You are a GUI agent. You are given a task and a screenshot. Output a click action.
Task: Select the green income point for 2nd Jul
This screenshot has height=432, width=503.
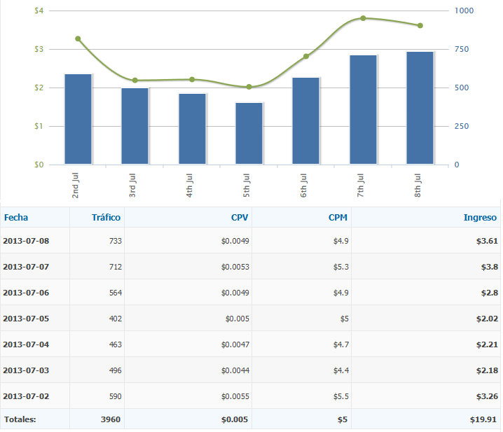pos(78,39)
